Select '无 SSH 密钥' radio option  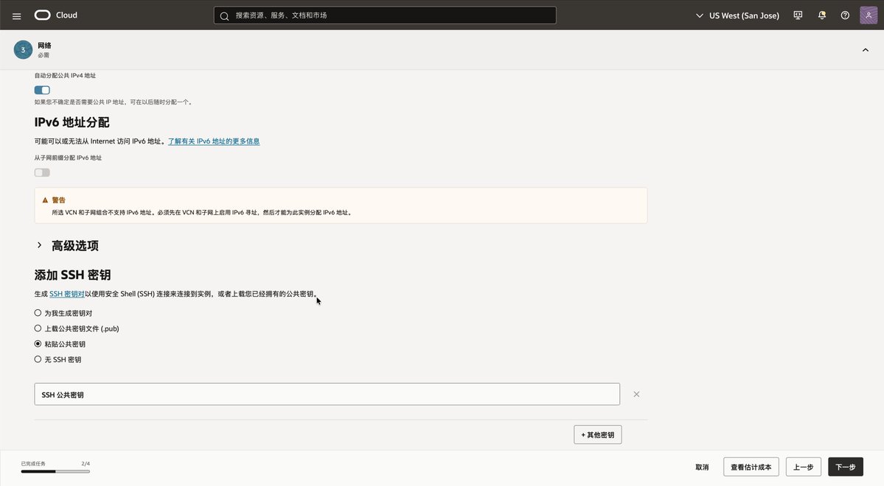[x=38, y=359]
